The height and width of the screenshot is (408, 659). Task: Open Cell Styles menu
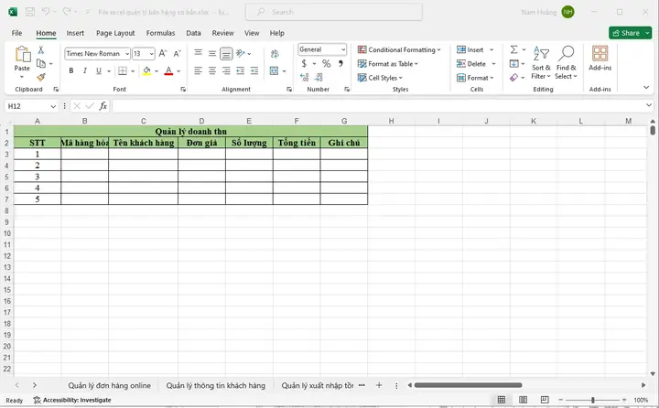380,78
